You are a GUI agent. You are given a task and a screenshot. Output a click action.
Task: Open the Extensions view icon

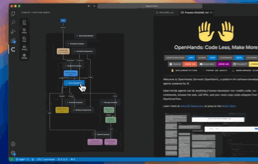point(13,40)
